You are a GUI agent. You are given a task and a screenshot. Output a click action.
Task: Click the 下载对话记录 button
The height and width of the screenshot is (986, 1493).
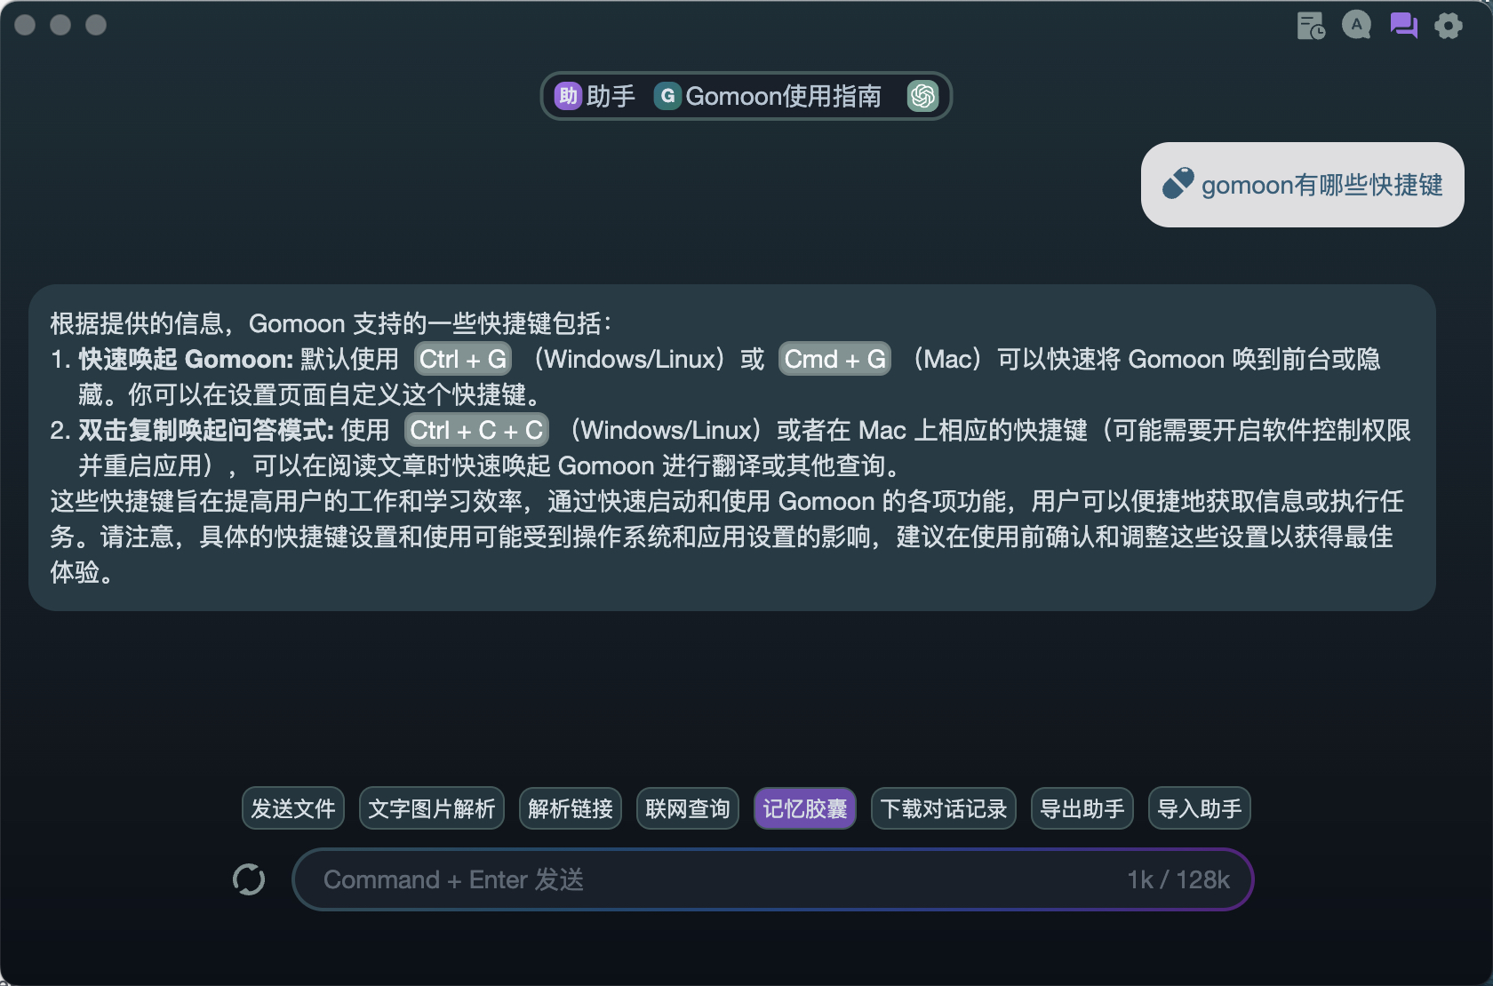[x=944, y=808]
